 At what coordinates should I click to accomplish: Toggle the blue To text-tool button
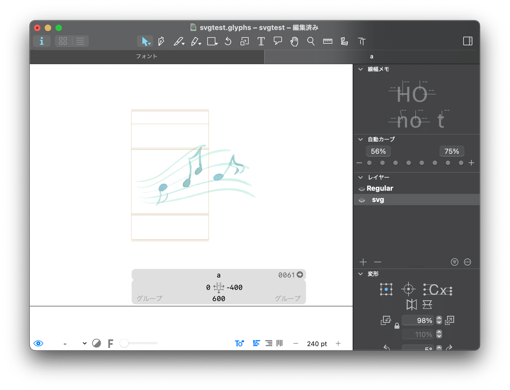(x=239, y=343)
